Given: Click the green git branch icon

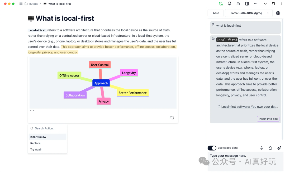Looking at the screenshot, I should (221, 4).
